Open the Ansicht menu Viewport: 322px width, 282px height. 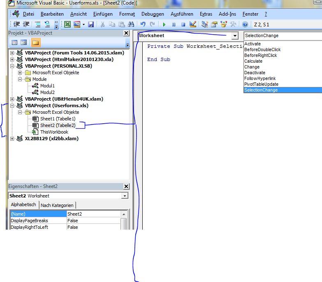coord(79,14)
